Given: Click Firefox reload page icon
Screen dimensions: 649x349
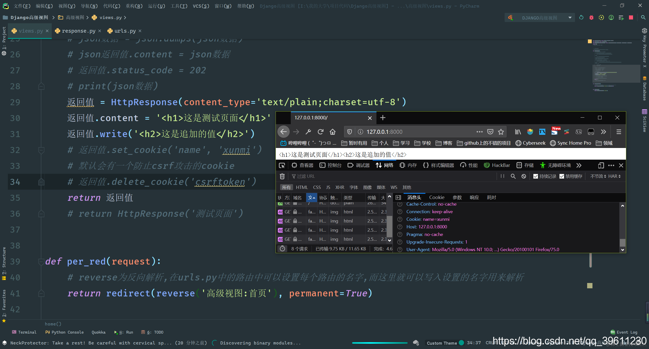Looking at the screenshot, I should coord(320,132).
